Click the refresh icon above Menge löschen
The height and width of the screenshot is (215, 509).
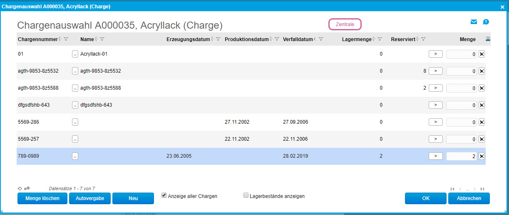pos(20,188)
